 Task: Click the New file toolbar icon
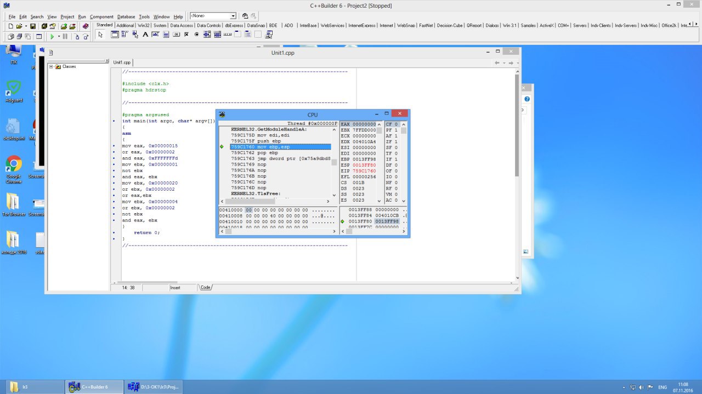pos(10,26)
